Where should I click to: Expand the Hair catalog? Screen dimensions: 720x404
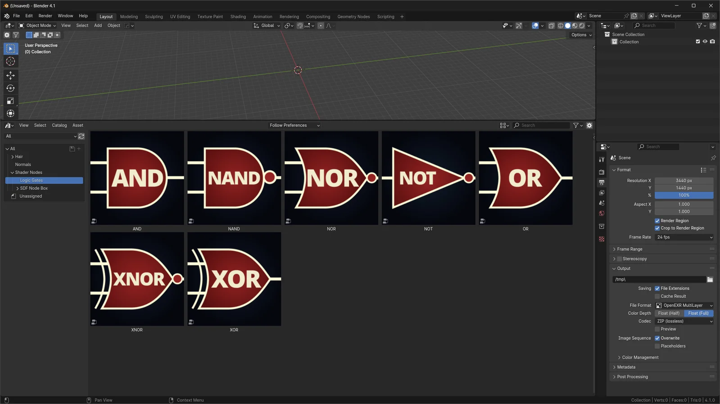(x=13, y=157)
